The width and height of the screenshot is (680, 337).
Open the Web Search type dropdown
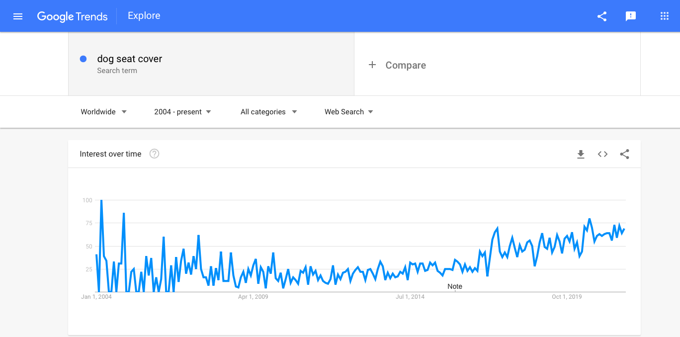(x=348, y=112)
